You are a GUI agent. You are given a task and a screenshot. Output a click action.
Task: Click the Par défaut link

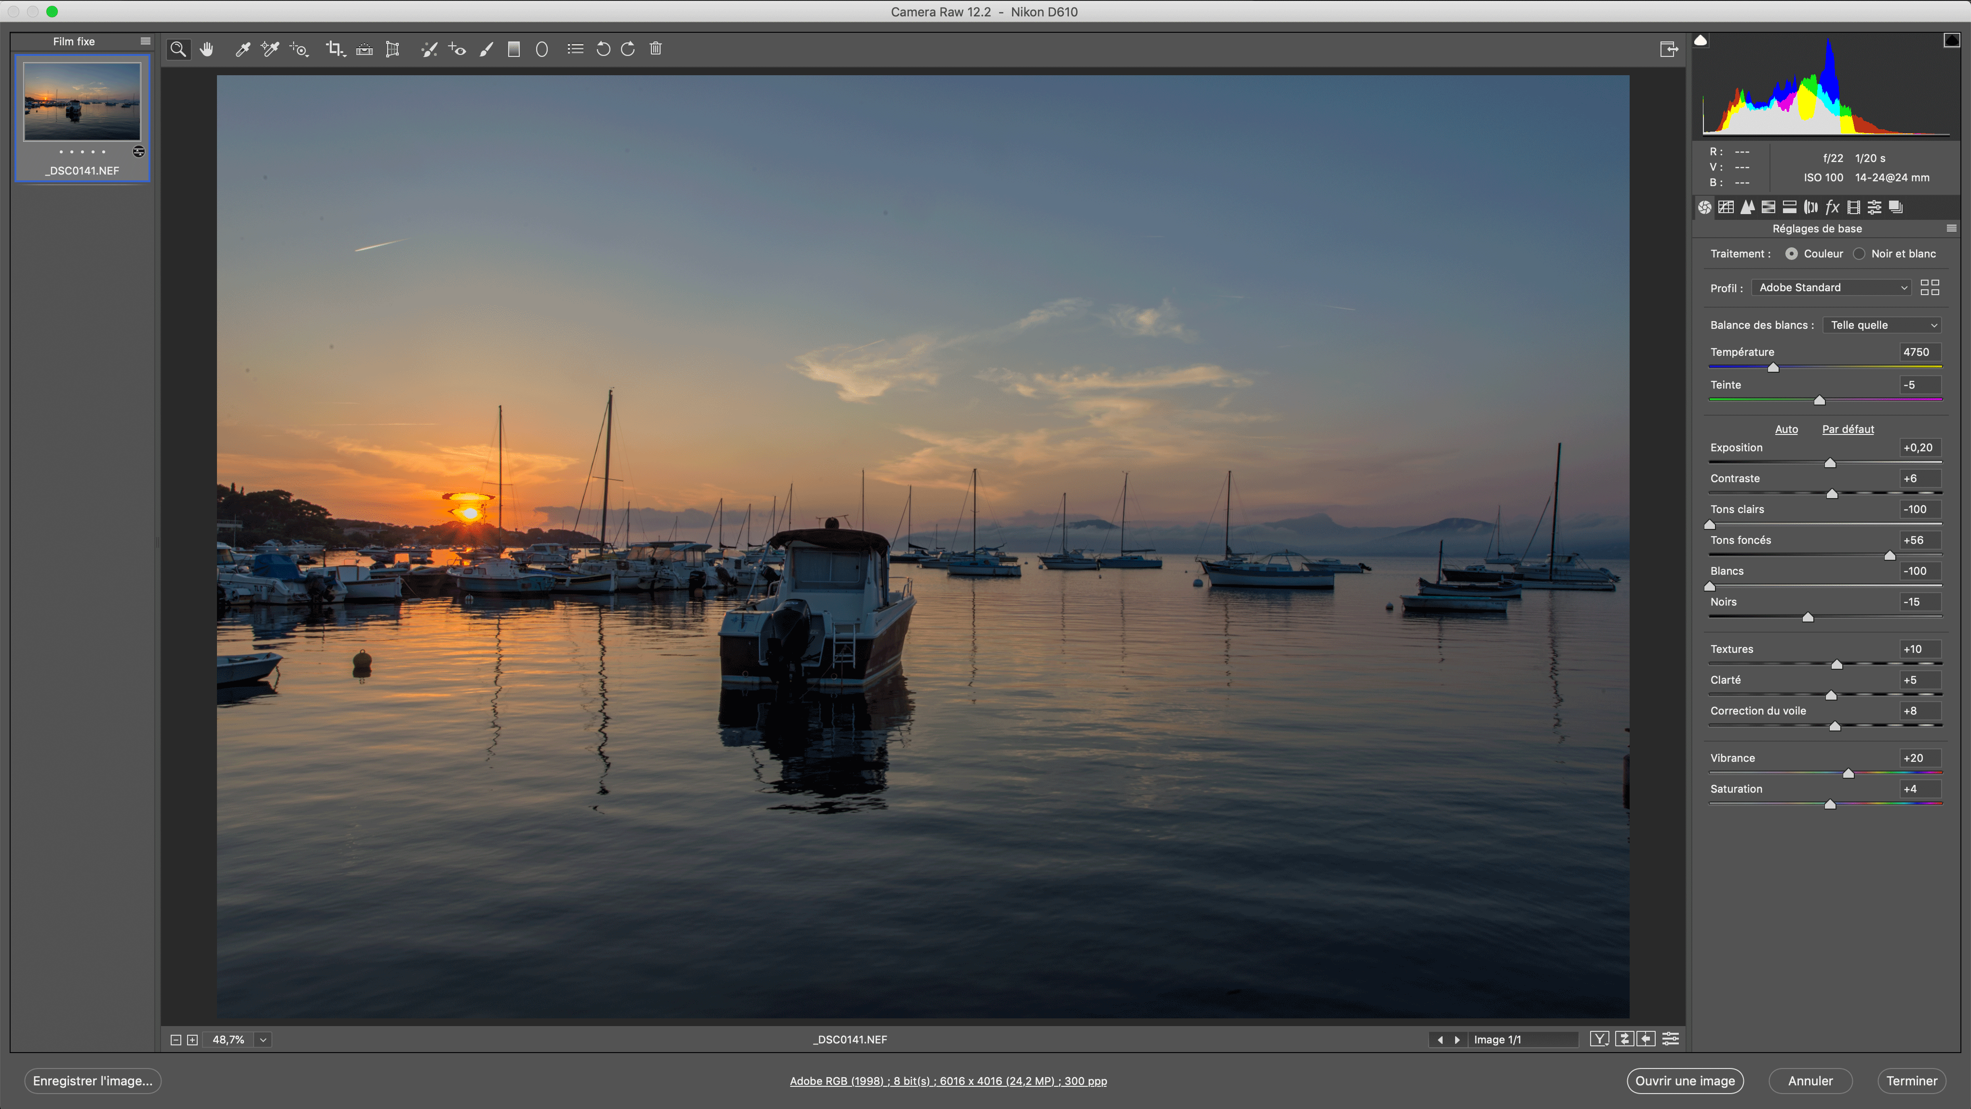pos(1848,429)
